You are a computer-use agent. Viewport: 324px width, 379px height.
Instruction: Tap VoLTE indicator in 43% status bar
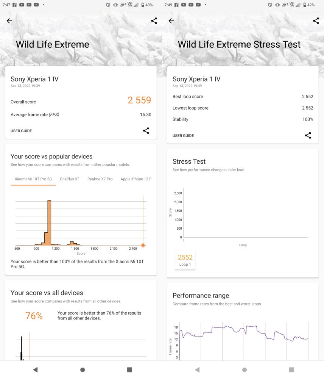tap(130, 5)
